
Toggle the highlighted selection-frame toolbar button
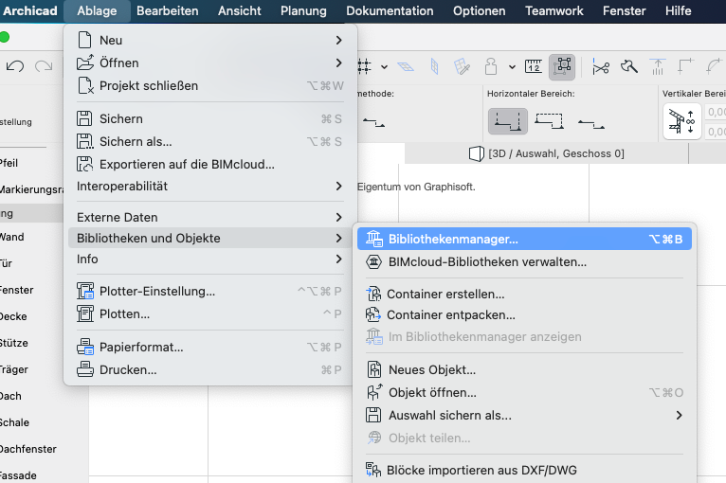(x=563, y=66)
